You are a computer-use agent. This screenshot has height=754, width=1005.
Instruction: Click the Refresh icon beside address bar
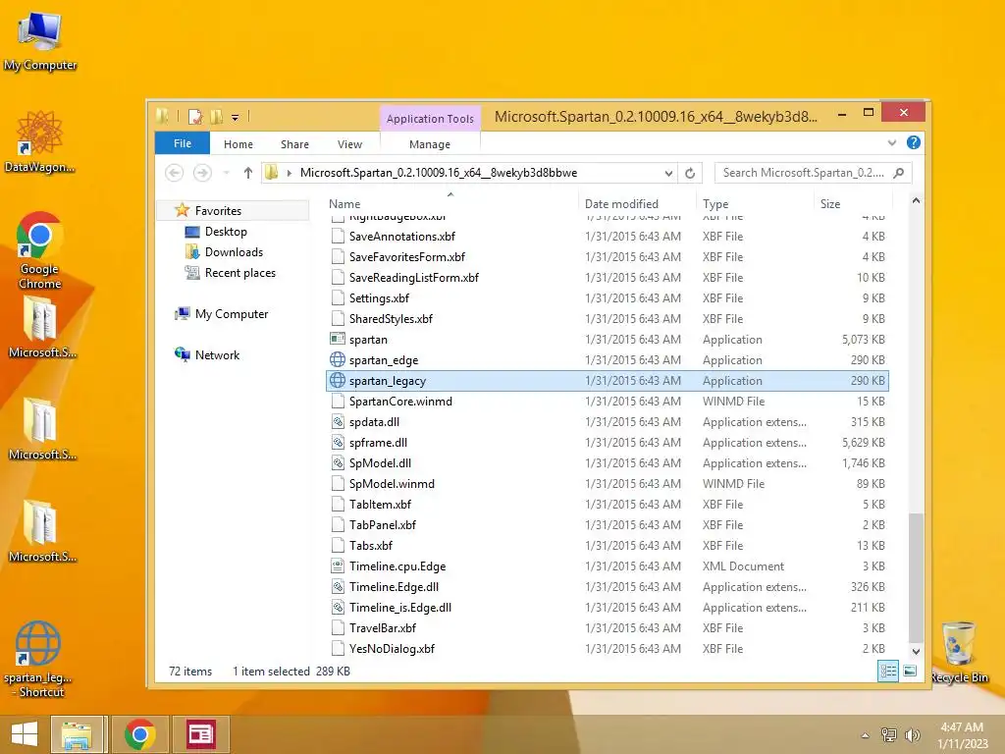[690, 173]
